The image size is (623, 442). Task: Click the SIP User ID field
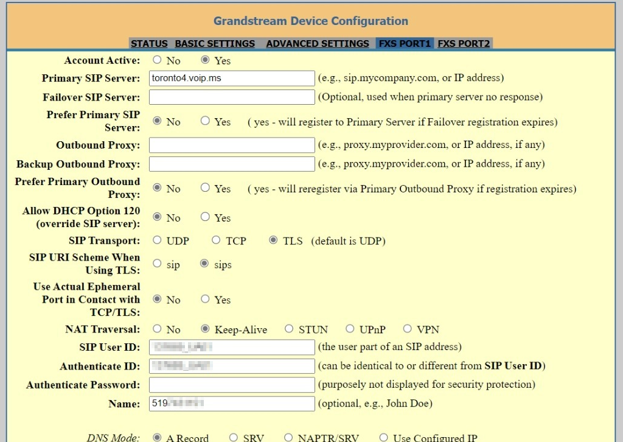(232, 347)
